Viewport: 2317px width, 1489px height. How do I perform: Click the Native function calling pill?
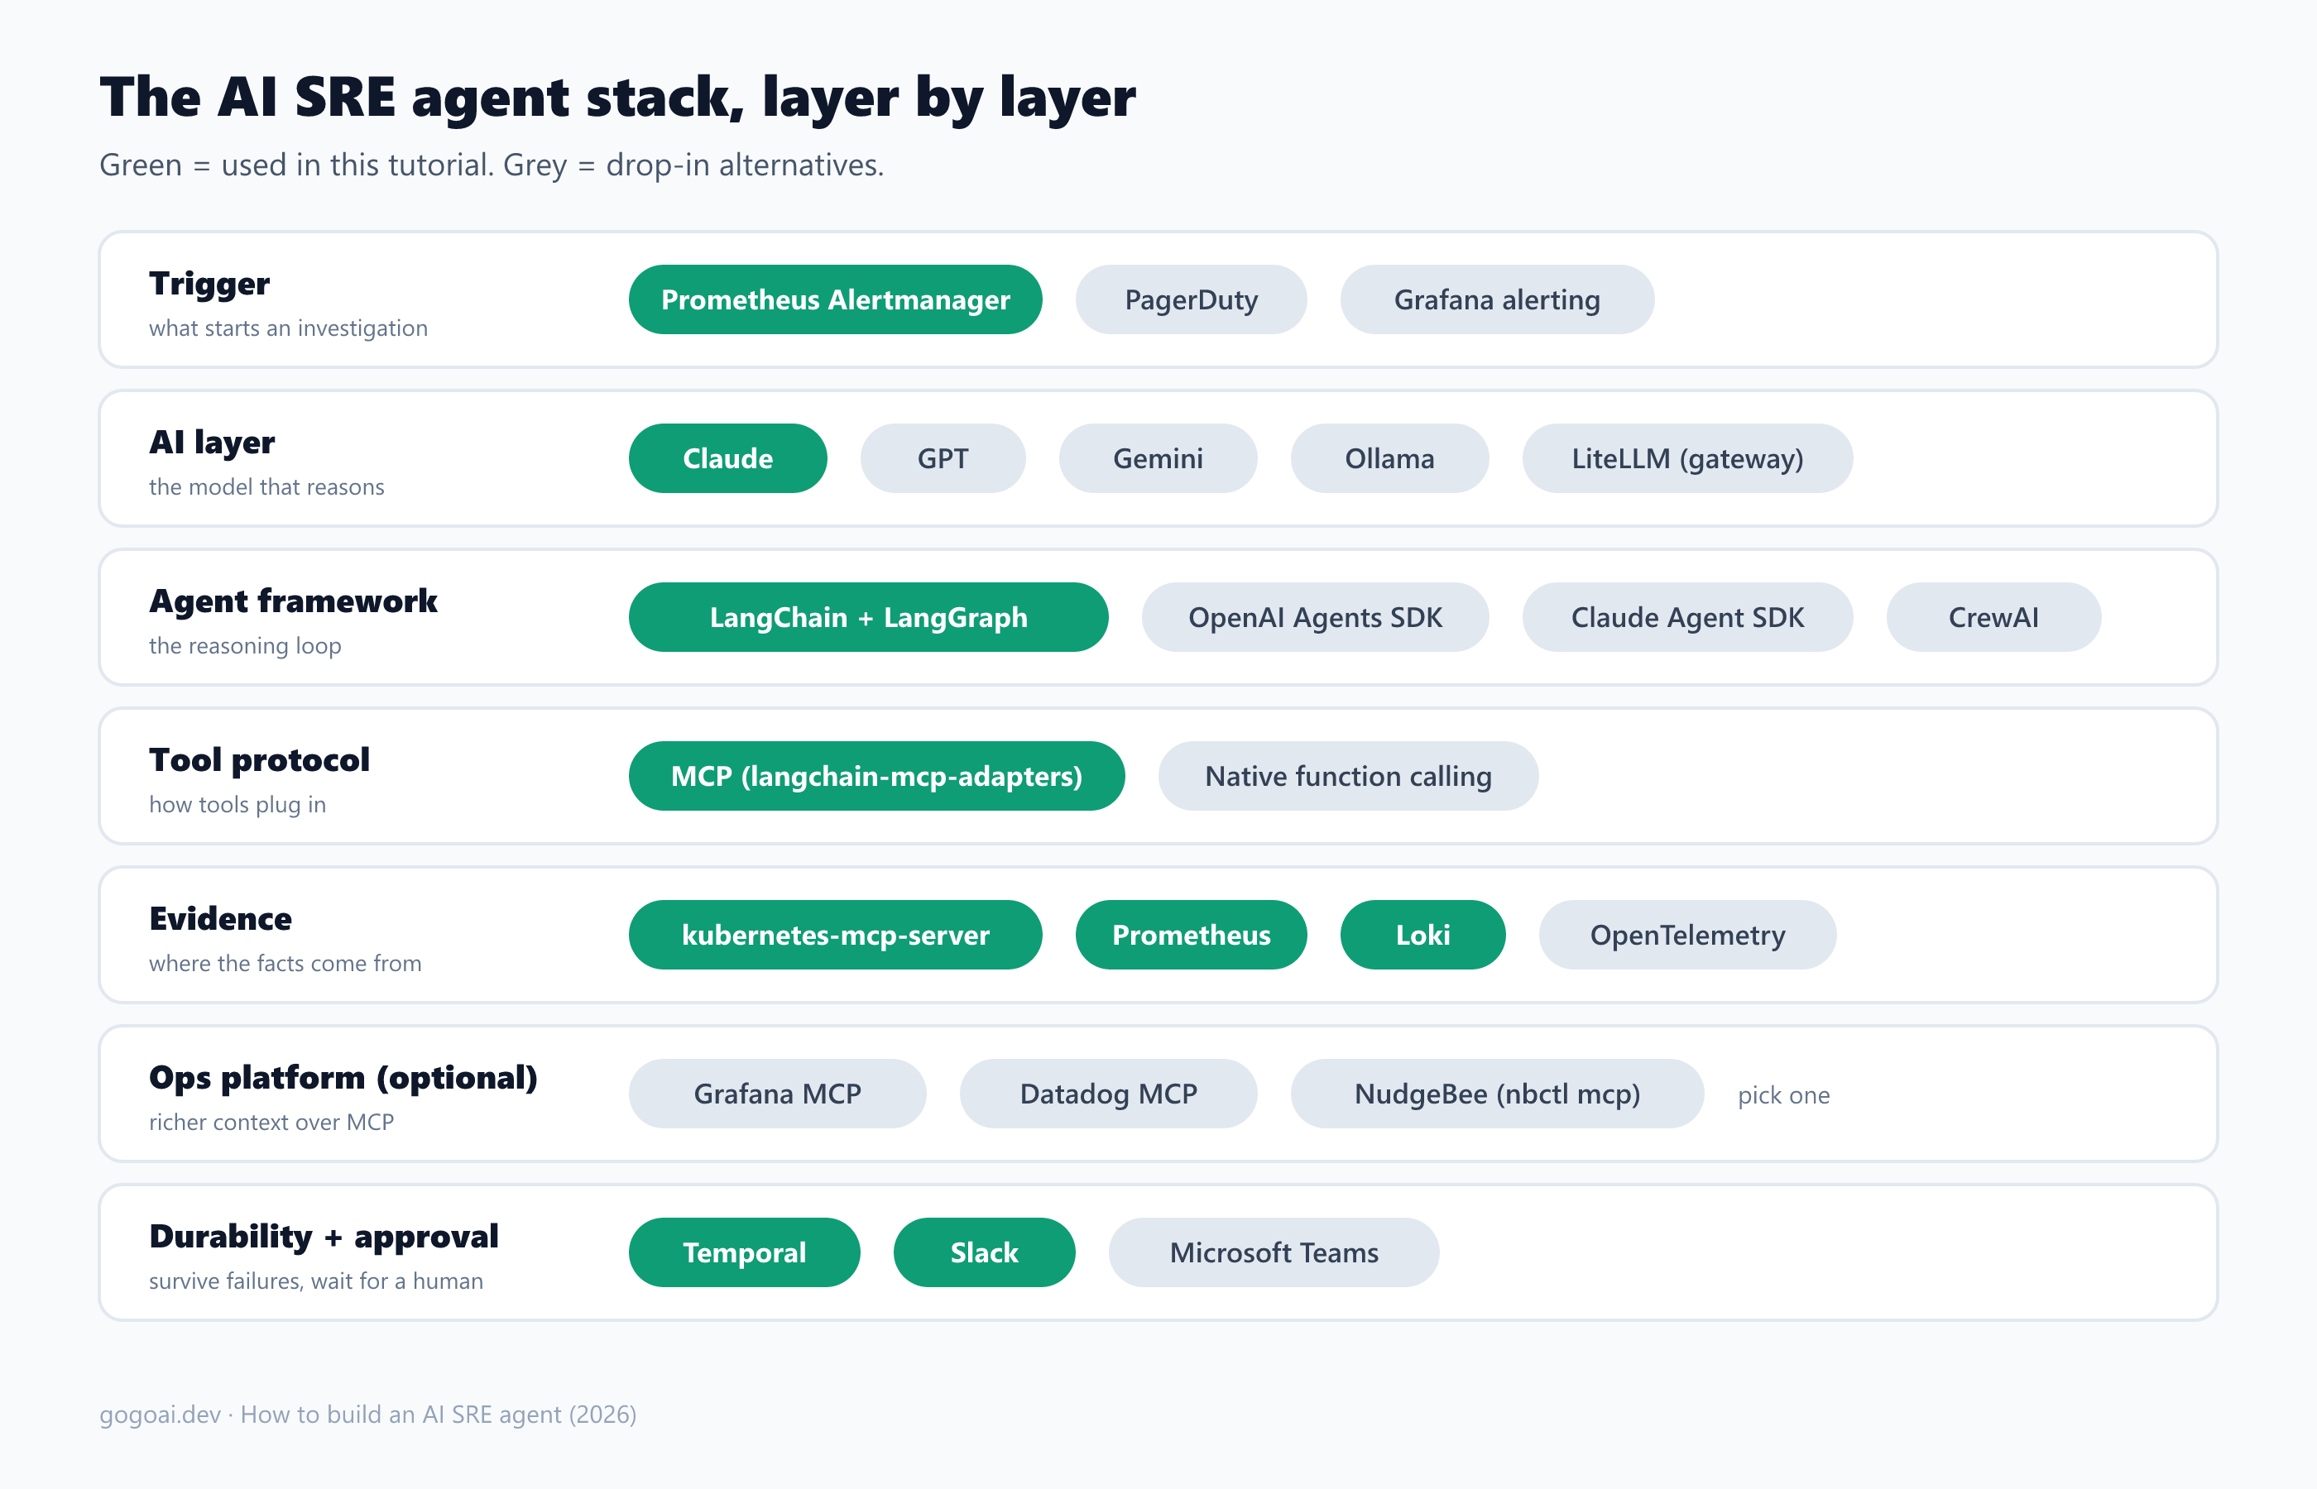1347,777
